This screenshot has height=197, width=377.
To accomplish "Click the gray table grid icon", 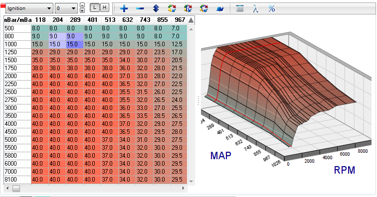I will point(240,8).
